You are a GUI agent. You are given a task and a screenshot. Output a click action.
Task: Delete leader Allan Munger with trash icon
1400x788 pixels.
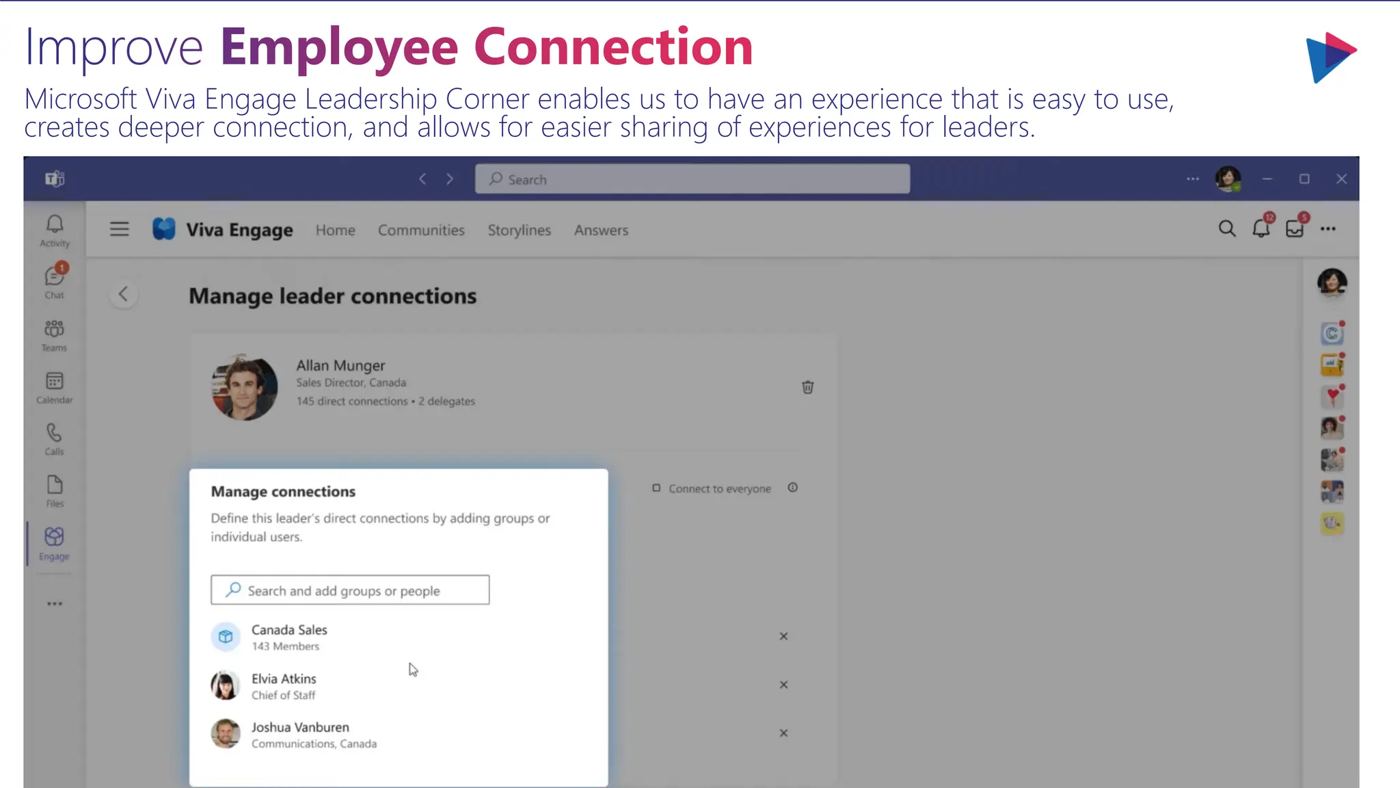click(x=807, y=387)
